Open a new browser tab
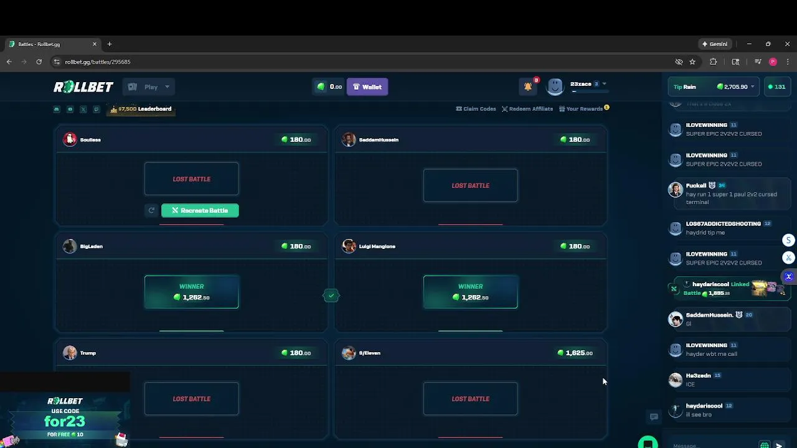This screenshot has height=448, width=797. pos(110,44)
